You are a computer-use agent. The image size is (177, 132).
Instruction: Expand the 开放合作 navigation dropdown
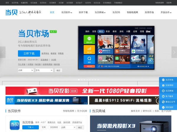pyautogui.click(x=166, y=12)
